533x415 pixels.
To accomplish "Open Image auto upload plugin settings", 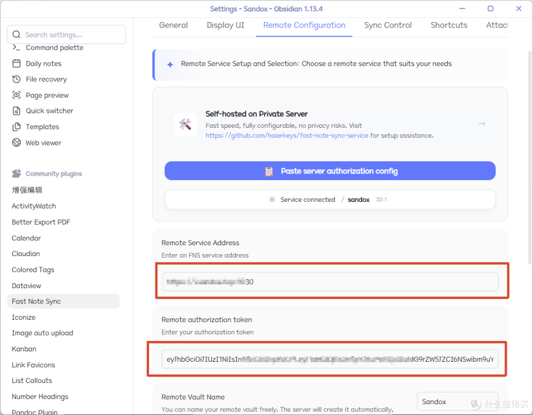I will 42,333.
